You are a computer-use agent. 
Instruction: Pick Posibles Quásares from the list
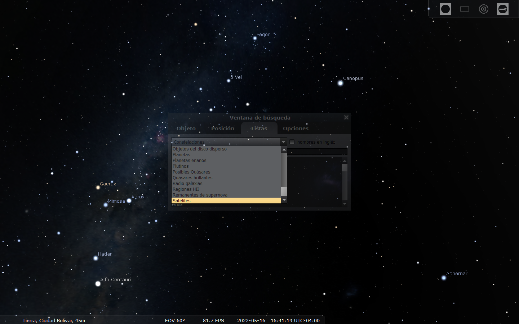click(226, 172)
